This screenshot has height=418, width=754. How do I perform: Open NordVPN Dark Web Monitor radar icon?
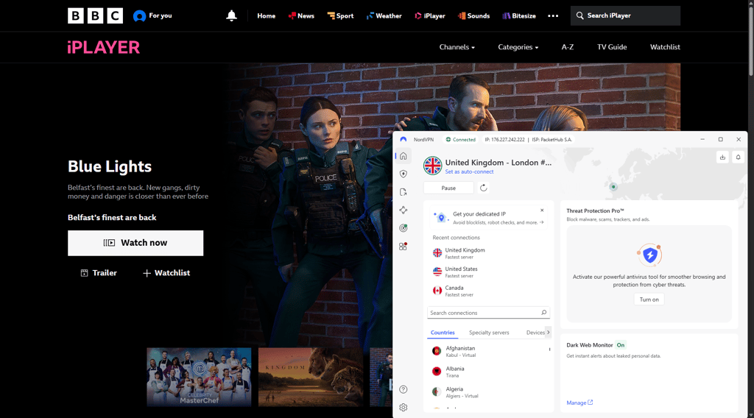[x=403, y=228]
